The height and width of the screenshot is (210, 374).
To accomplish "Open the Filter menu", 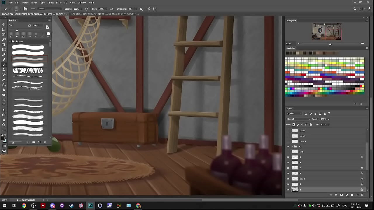I will pyautogui.click(x=59, y=3).
